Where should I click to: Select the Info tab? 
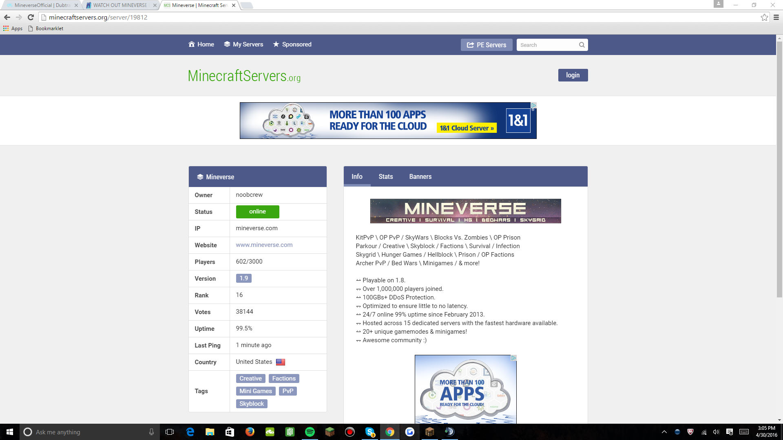357,176
